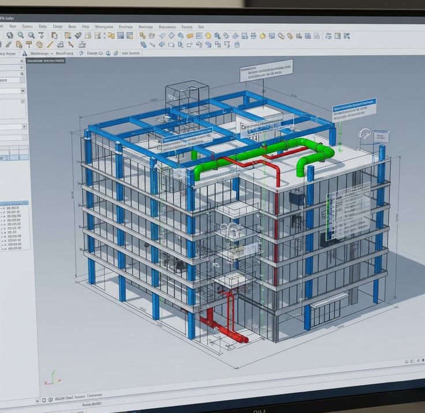
Task: Click the third menu bar item
Action: 27,27
